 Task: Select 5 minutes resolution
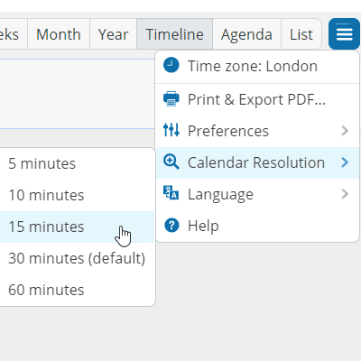[x=77, y=163]
